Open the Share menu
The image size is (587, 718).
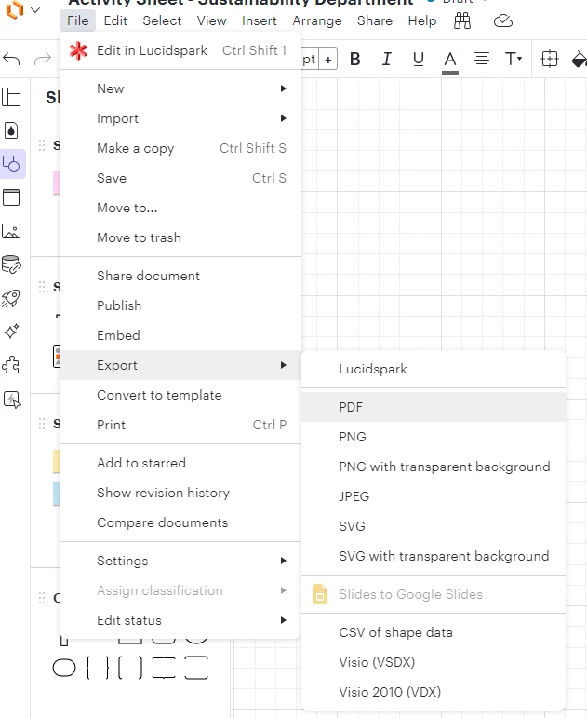[x=375, y=20]
